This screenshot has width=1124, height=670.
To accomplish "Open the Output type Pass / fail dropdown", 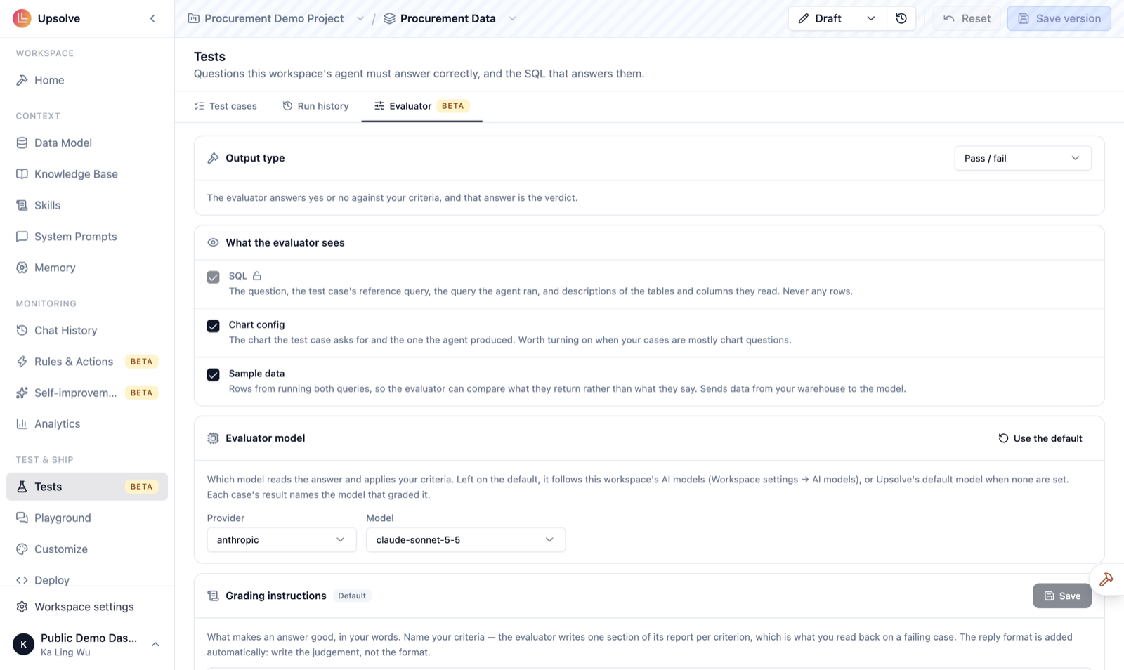I will tap(1022, 158).
